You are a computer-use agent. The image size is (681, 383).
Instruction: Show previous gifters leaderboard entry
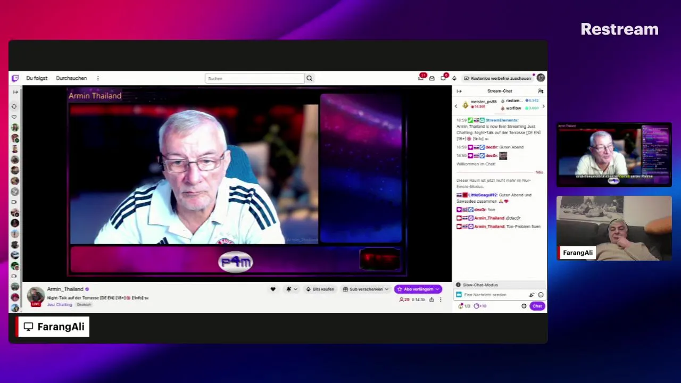point(456,106)
